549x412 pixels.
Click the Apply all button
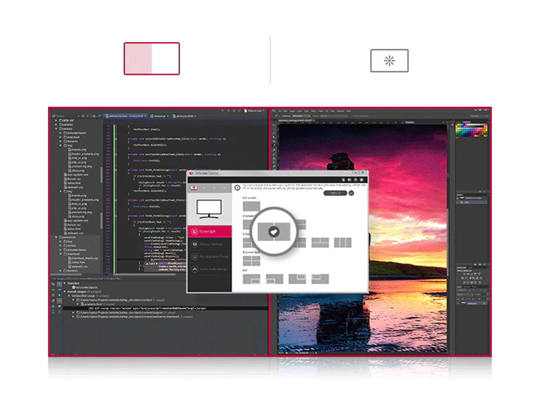point(335,193)
